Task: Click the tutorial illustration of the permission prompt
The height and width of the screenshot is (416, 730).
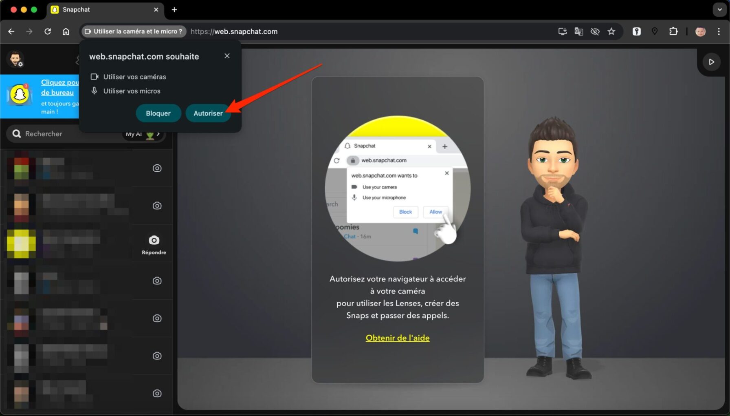Action: [x=398, y=188]
